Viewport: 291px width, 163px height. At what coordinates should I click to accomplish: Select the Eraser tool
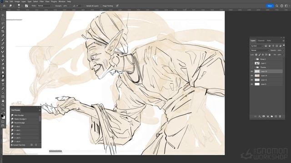pyautogui.click(x=3, y=64)
